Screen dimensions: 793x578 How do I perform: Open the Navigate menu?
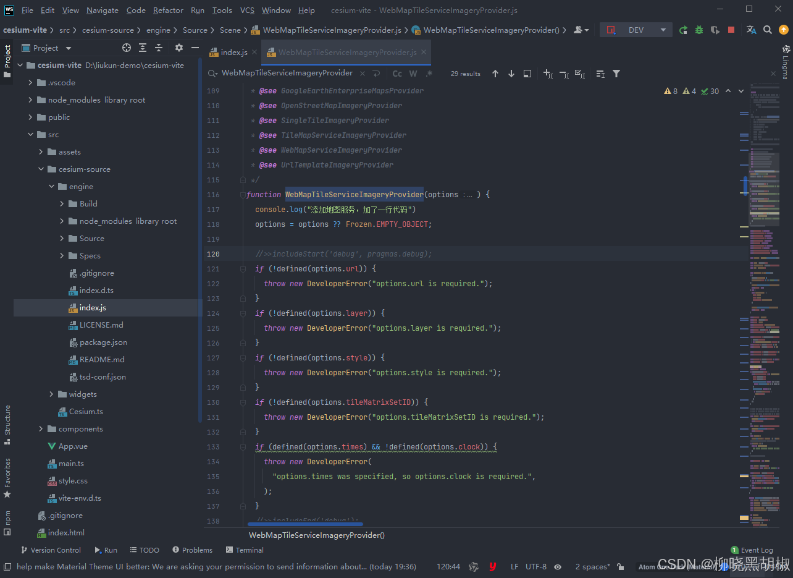103,10
